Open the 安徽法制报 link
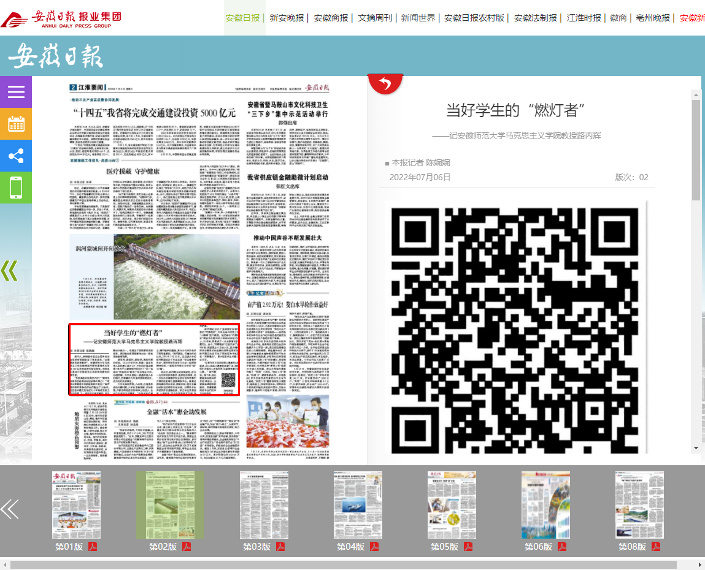 [536, 18]
